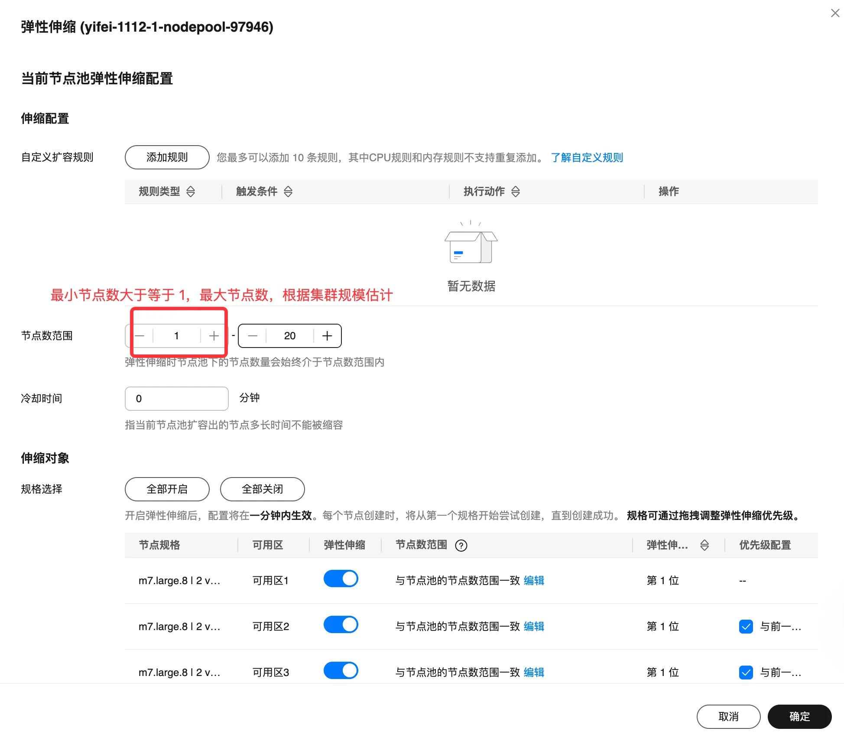Increase the maximum node count with plus
This screenshot has width=844, height=741.
point(327,336)
